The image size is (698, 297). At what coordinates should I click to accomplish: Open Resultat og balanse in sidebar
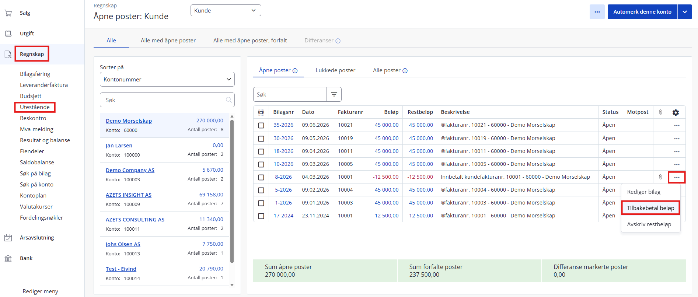tap(45, 140)
